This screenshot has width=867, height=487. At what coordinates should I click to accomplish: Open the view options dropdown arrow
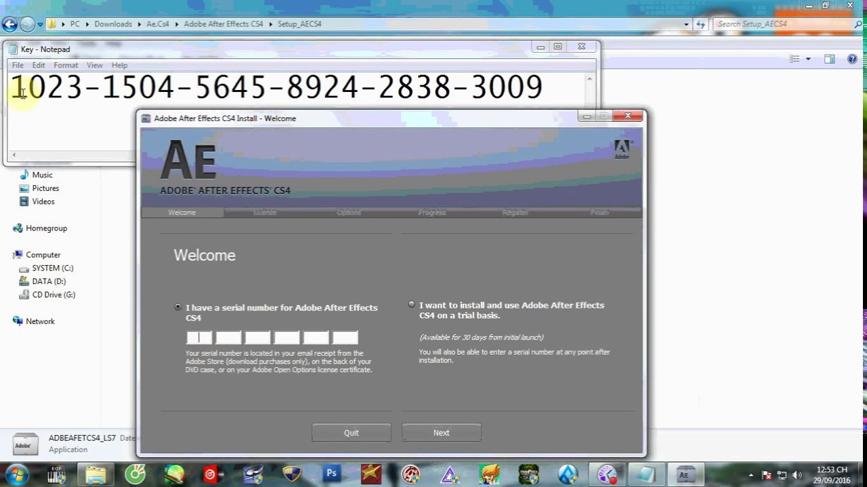tap(808, 59)
